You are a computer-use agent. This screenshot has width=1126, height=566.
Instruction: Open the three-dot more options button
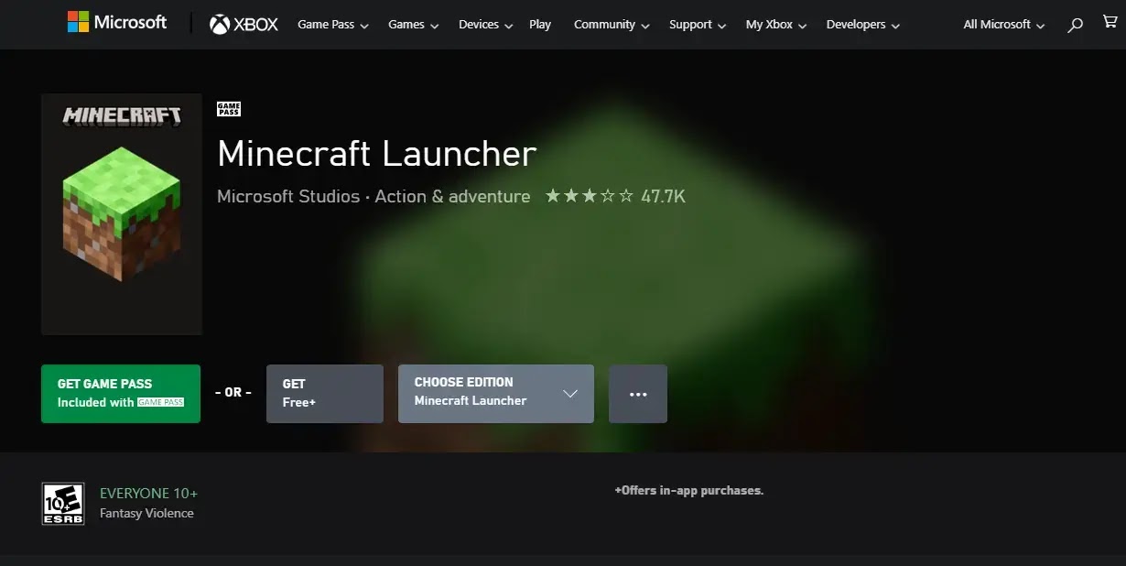638,394
